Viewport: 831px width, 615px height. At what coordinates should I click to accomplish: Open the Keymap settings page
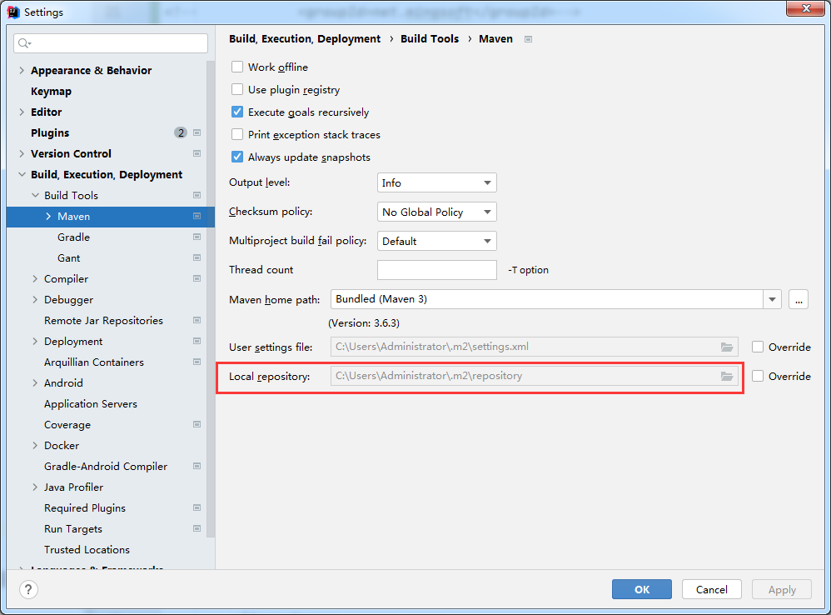click(51, 92)
